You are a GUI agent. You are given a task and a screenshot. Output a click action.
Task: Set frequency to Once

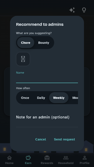click(x=25, y=98)
